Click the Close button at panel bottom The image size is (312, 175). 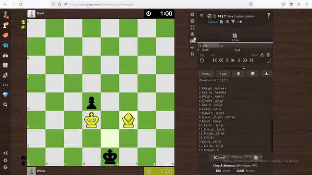[219, 157]
